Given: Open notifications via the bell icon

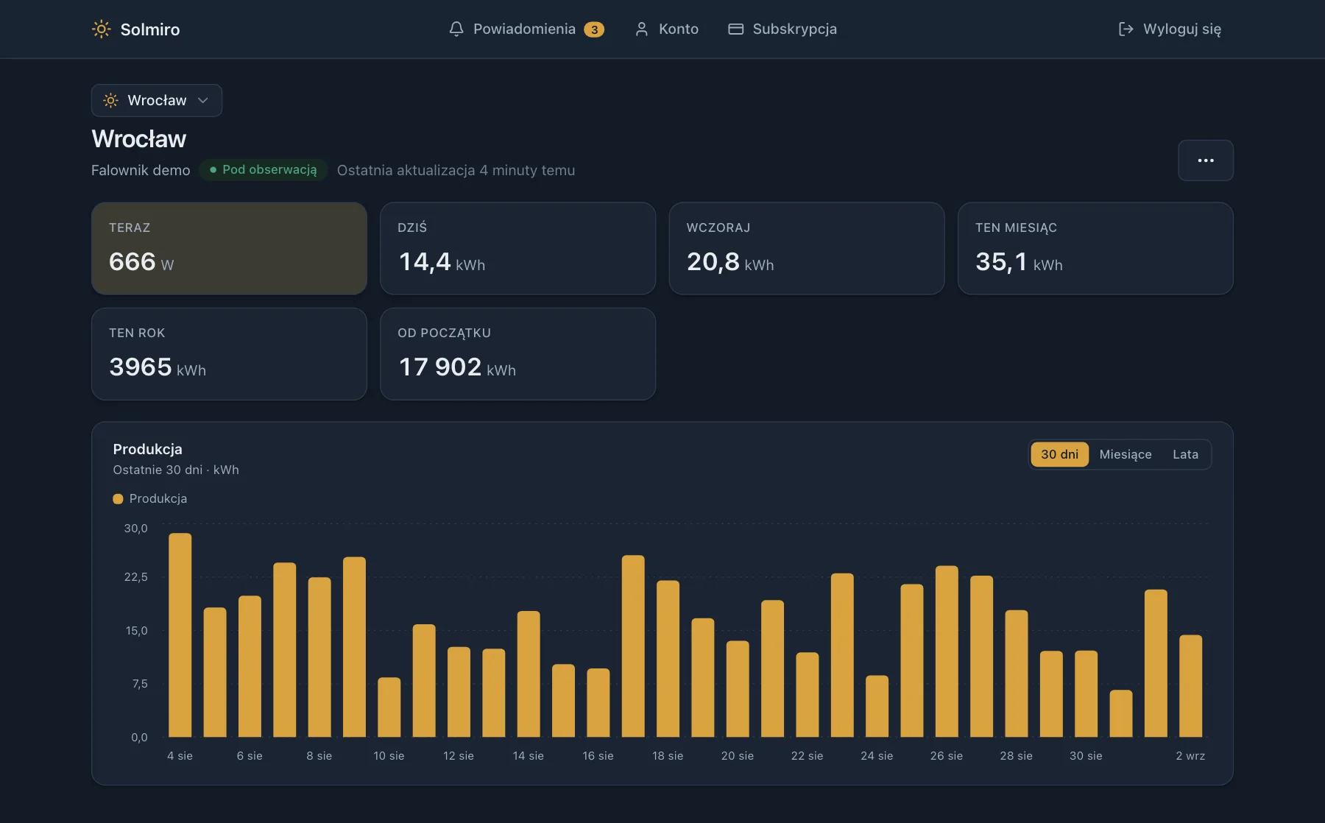Looking at the screenshot, I should [456, 29].
